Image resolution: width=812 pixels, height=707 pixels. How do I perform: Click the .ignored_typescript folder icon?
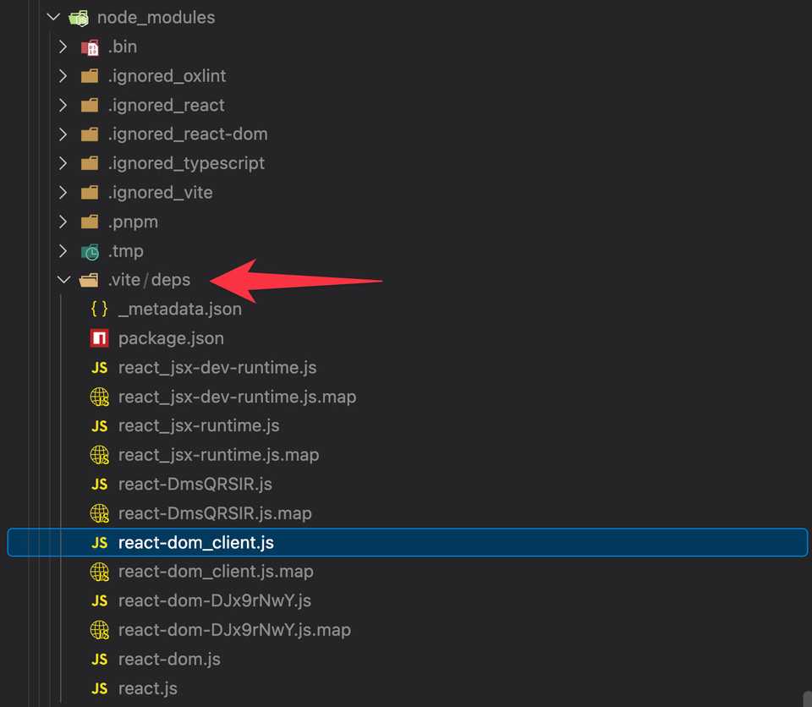tap(90, 163)
